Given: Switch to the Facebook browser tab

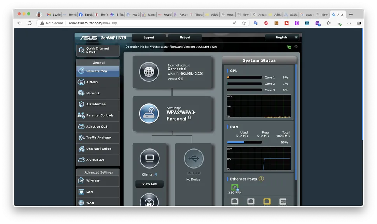Looking at the screenshot, I should click(86, 15).
